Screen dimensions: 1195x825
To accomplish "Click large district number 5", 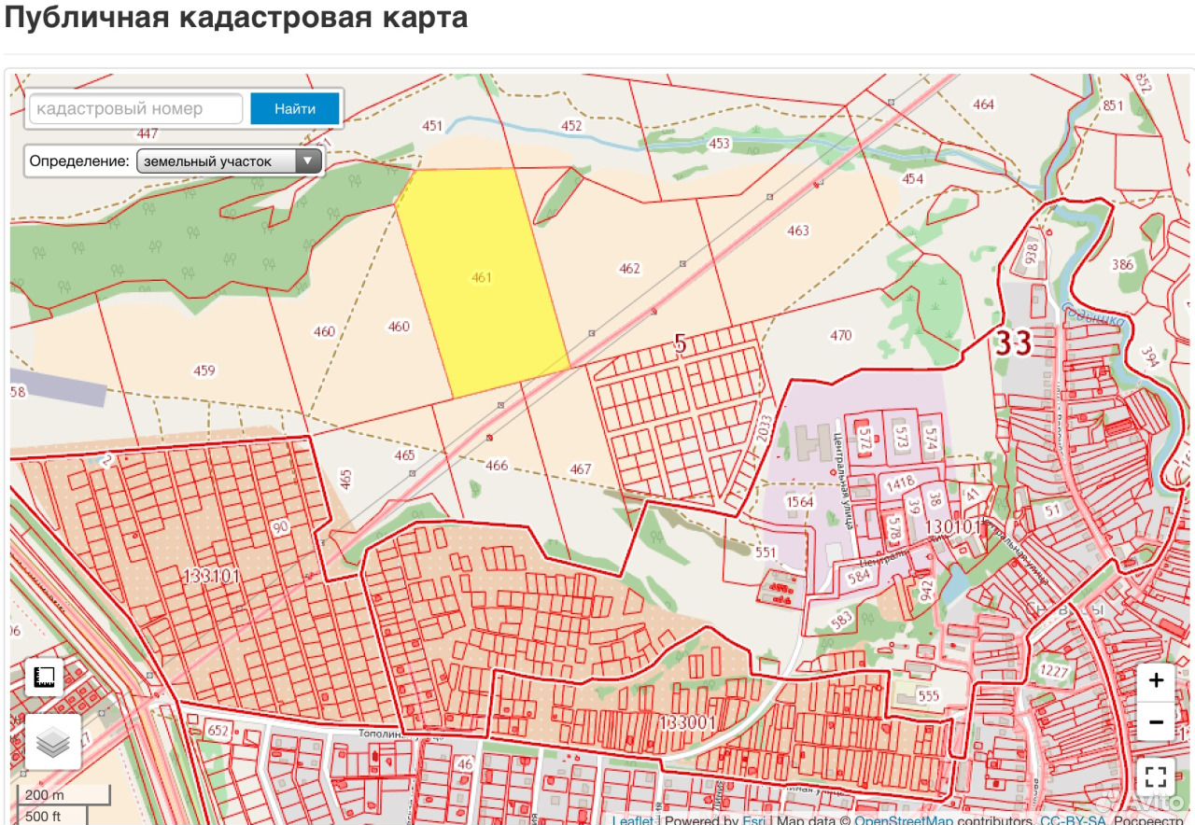I will (x=680, y=344).
